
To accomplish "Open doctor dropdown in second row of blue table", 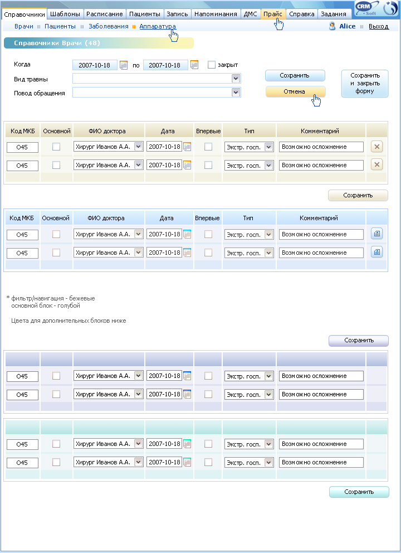I will point(139,252).
